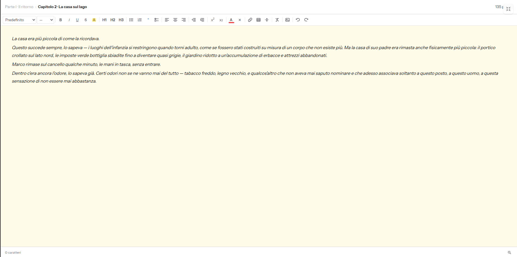
Task: Insert a checklist from the toolbar
Action: (x=157, y=20)
